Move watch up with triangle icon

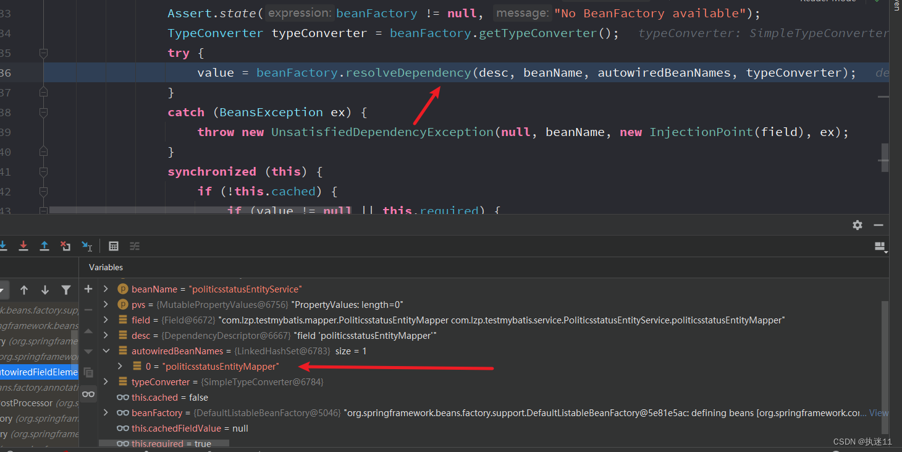(88, 331)
